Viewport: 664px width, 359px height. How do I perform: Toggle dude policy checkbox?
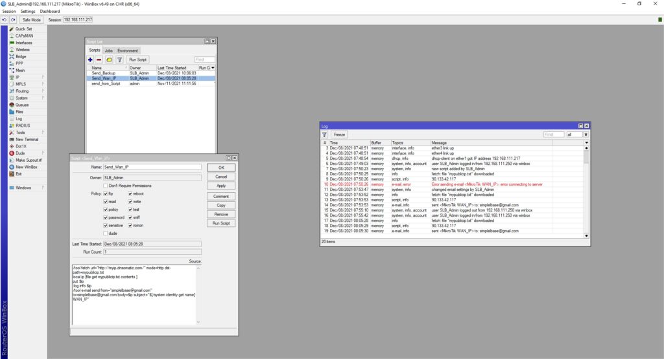[106, 234]
